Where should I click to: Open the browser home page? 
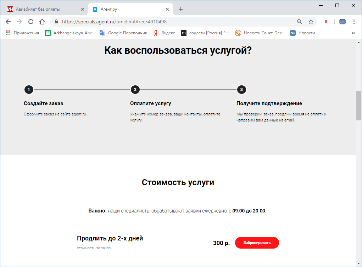point(42,22)
